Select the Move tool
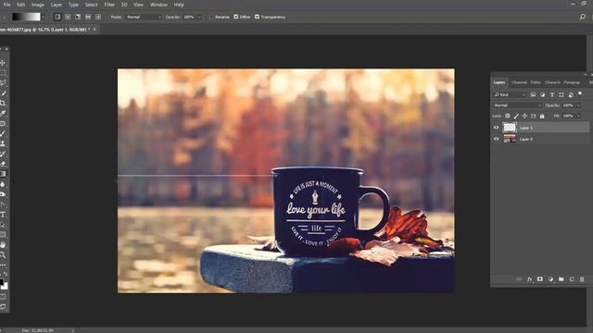 pos(3,63)
